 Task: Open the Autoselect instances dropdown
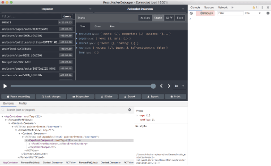tap(140, 9)
